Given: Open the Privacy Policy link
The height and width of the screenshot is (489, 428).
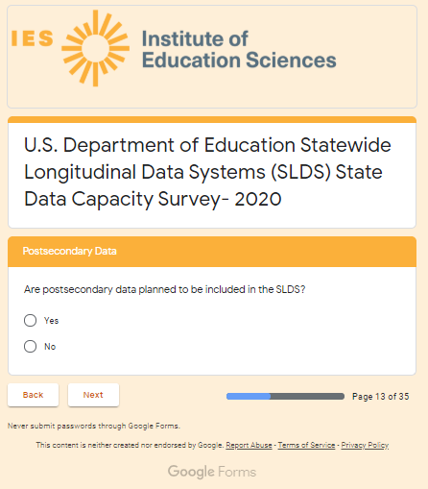Looking at the screenshot, I should pos(365,445).
